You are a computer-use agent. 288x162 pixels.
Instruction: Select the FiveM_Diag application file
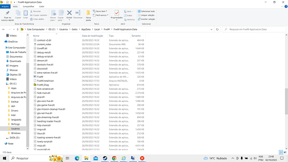click(x=43, y=85)
